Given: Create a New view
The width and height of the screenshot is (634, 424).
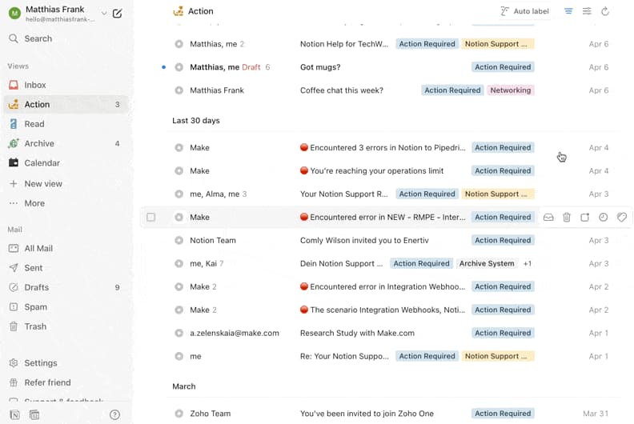Looking at the screenshot, I should tap(66, 183).
